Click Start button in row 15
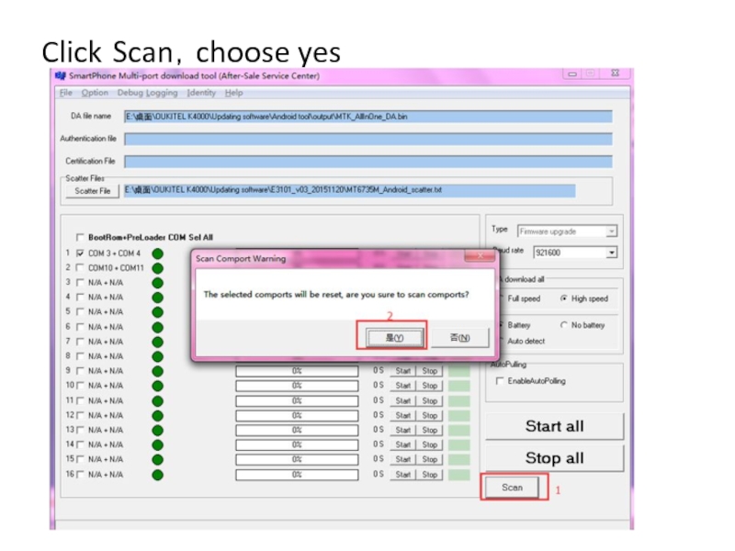735x551 pixels. pyautogui.click(x=402, y=460)
